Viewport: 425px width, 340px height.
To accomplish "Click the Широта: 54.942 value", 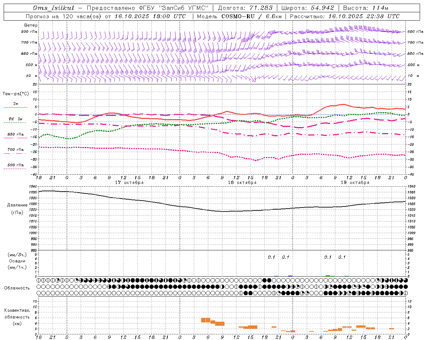I will pyautogui.click(x=308, y=8).
